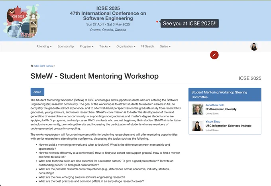Click the 'ICSE 2025' label beside the page title
Screen dimensions: 271x186
250,78
